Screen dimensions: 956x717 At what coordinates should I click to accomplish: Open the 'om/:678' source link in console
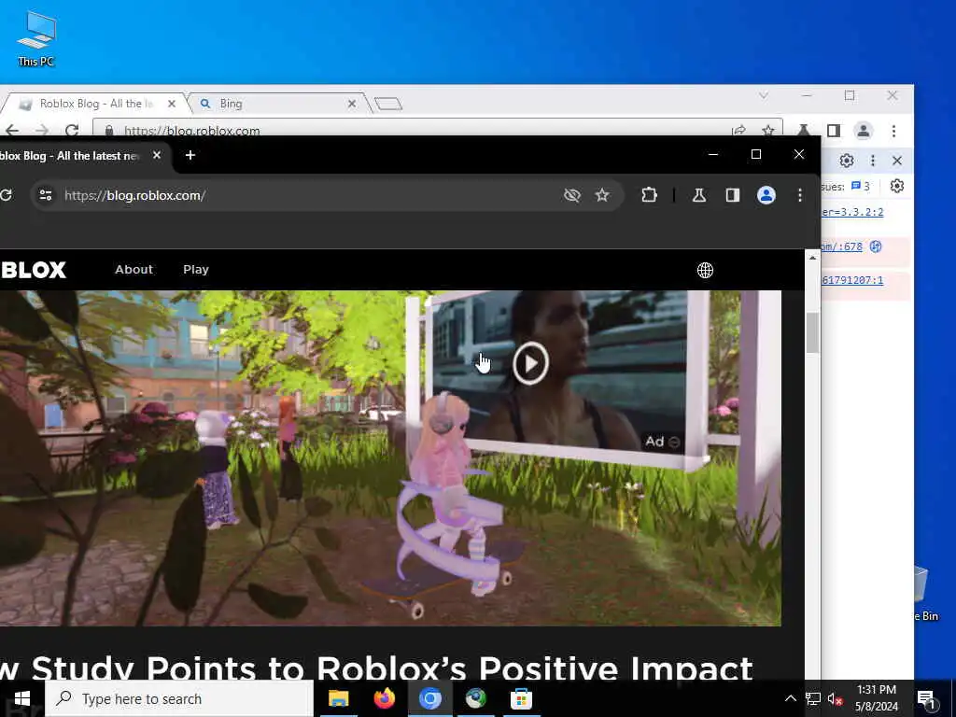point(842,246)
